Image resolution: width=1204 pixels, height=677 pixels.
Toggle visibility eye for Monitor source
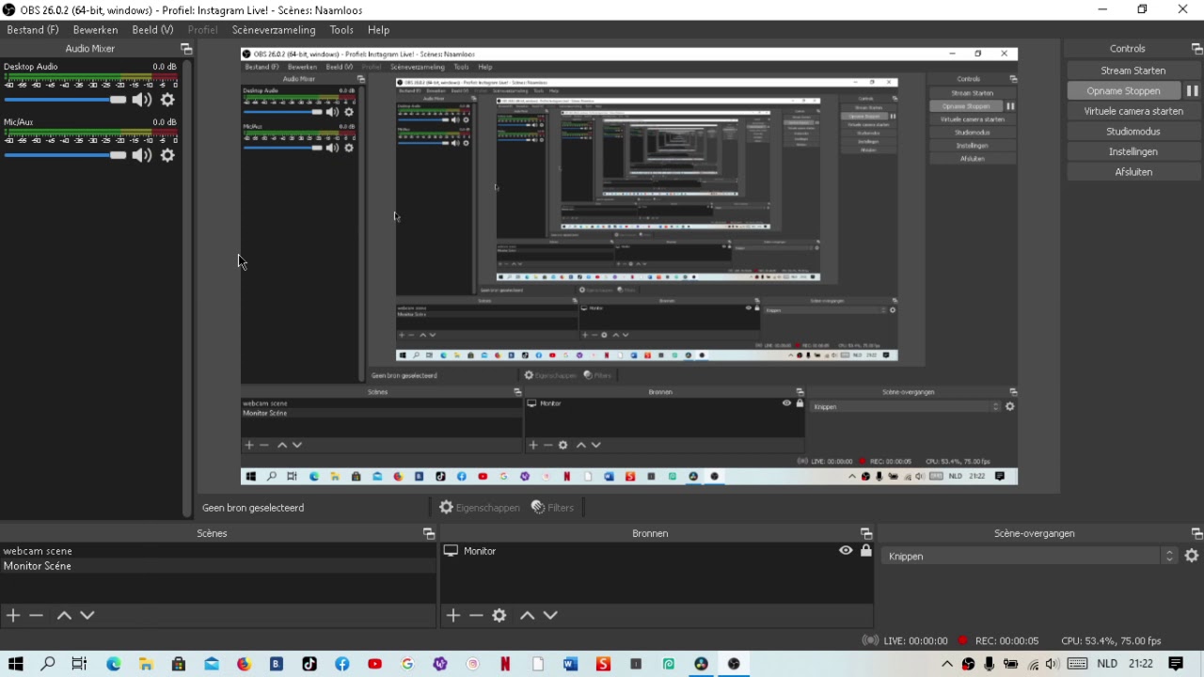846,551
